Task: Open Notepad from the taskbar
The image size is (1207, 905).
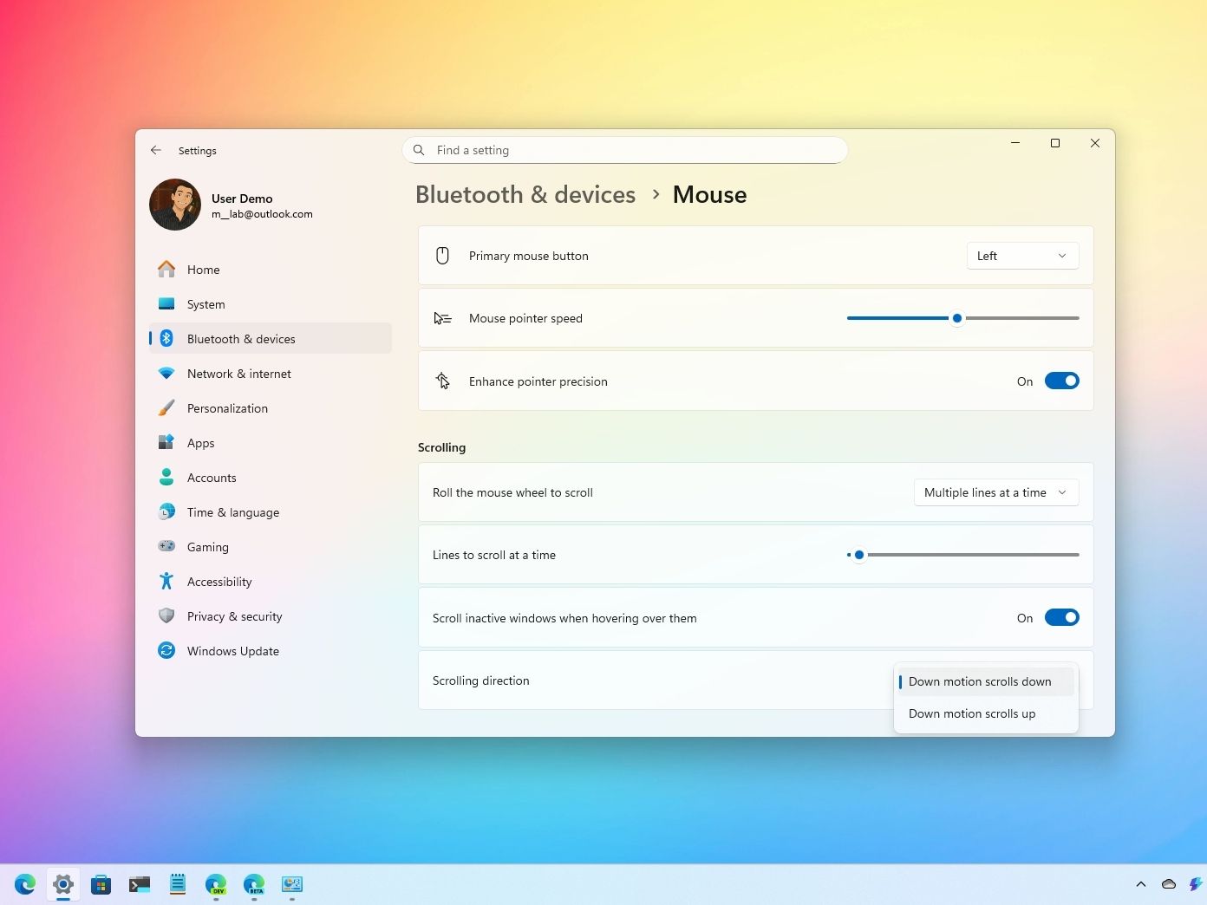Action: 178,884
